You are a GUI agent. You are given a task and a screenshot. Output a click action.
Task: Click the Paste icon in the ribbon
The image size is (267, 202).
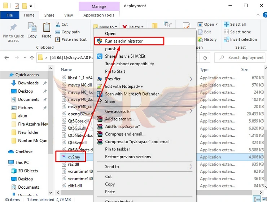click(x=47, y=27)
